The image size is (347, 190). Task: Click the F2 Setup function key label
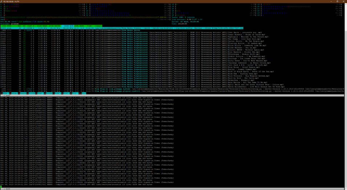pos(13,93)
